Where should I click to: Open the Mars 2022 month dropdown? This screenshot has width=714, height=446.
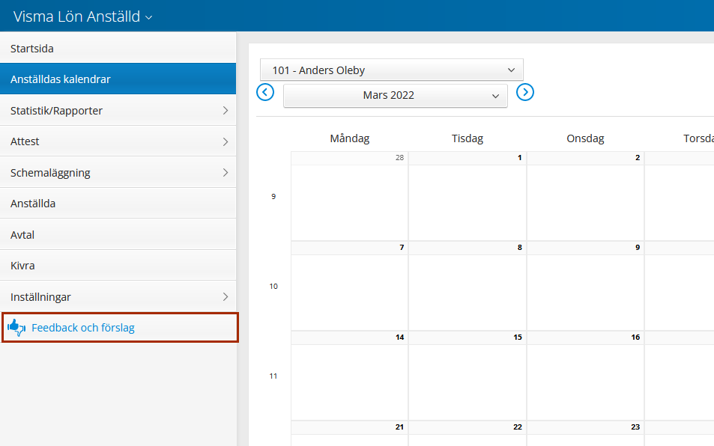point(396,96)
